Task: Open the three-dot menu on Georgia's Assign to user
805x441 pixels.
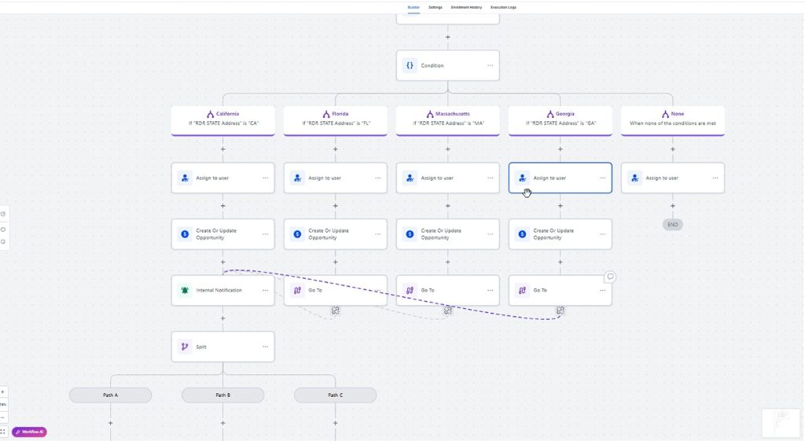Action: tap(602, 178)
